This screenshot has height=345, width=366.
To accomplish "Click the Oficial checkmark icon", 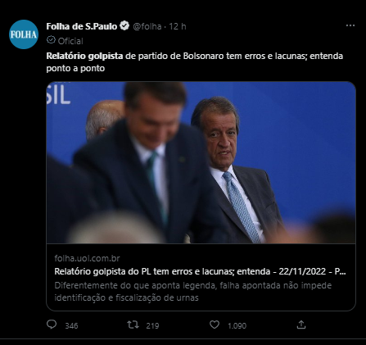I will tap(51, 40).
